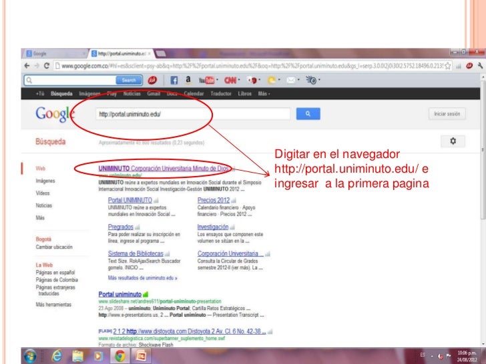Expand Más herramientas in the sidebar
Image resolution: width=486 pixels, height=364 pixels.
[x=53, y=305]
